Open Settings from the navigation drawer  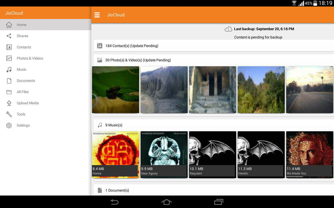(x=46, y=125)
